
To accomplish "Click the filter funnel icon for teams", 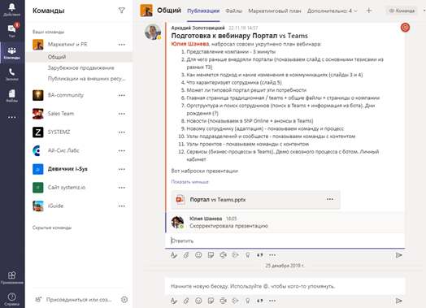I will coord(122,11).
